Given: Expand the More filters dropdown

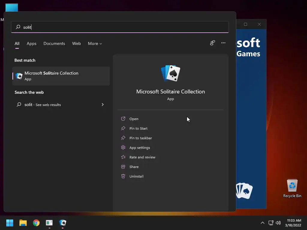Looking at the screenshot, I should pyautogui.click(x=95, y=43).
